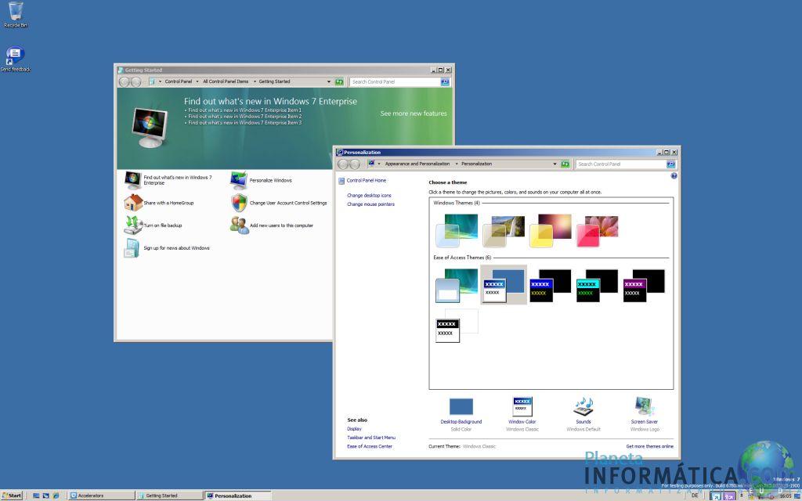Open the Turn on file backup item
Viewport: 802px width, 501px height.
click(153, 225)
